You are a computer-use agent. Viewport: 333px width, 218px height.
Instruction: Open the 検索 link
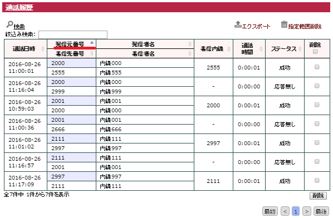pos(19,27)
